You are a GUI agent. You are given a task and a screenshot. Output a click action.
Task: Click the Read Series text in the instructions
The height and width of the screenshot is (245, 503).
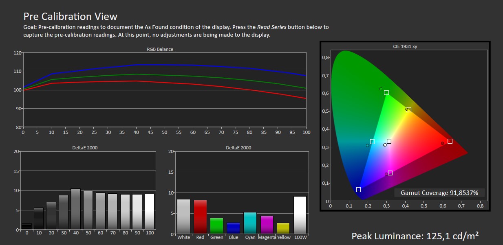[272, 27]
